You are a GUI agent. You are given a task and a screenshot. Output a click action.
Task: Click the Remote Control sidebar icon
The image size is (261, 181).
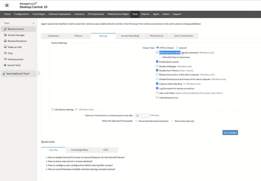click(5, 29)
